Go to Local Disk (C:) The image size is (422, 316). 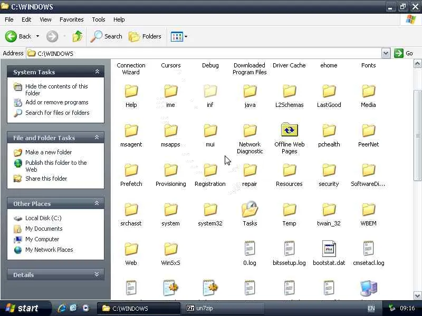(43, 218)
